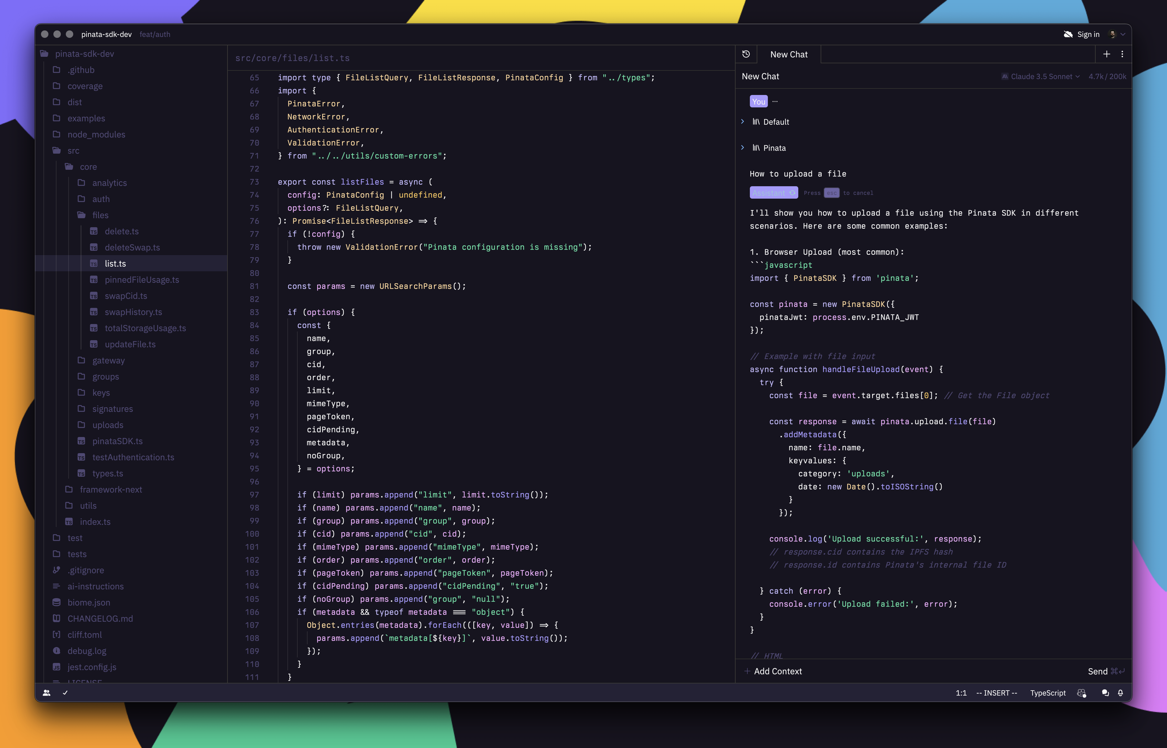Viewport: 1167px width, 748px height.
Task: Open the notifications bell icon
Action: click(x=1120, y=693)
